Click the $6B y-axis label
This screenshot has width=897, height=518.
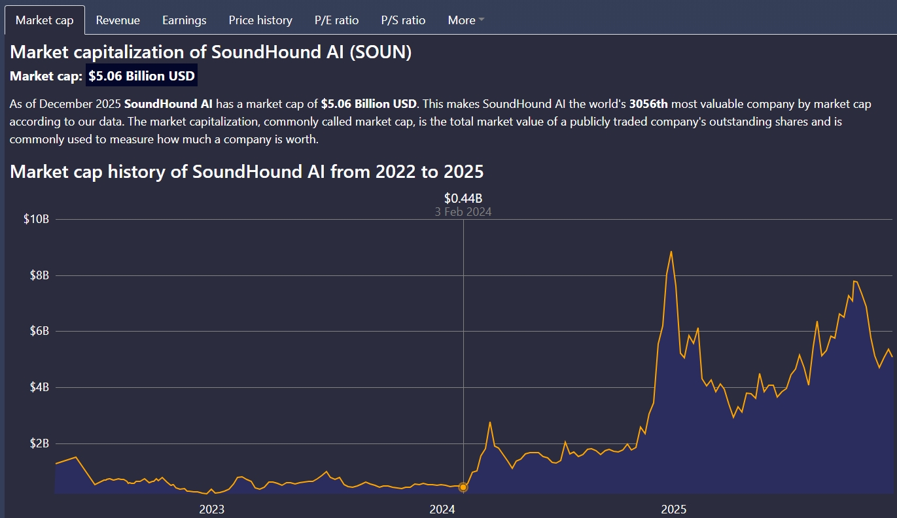(x=39, y=331)
